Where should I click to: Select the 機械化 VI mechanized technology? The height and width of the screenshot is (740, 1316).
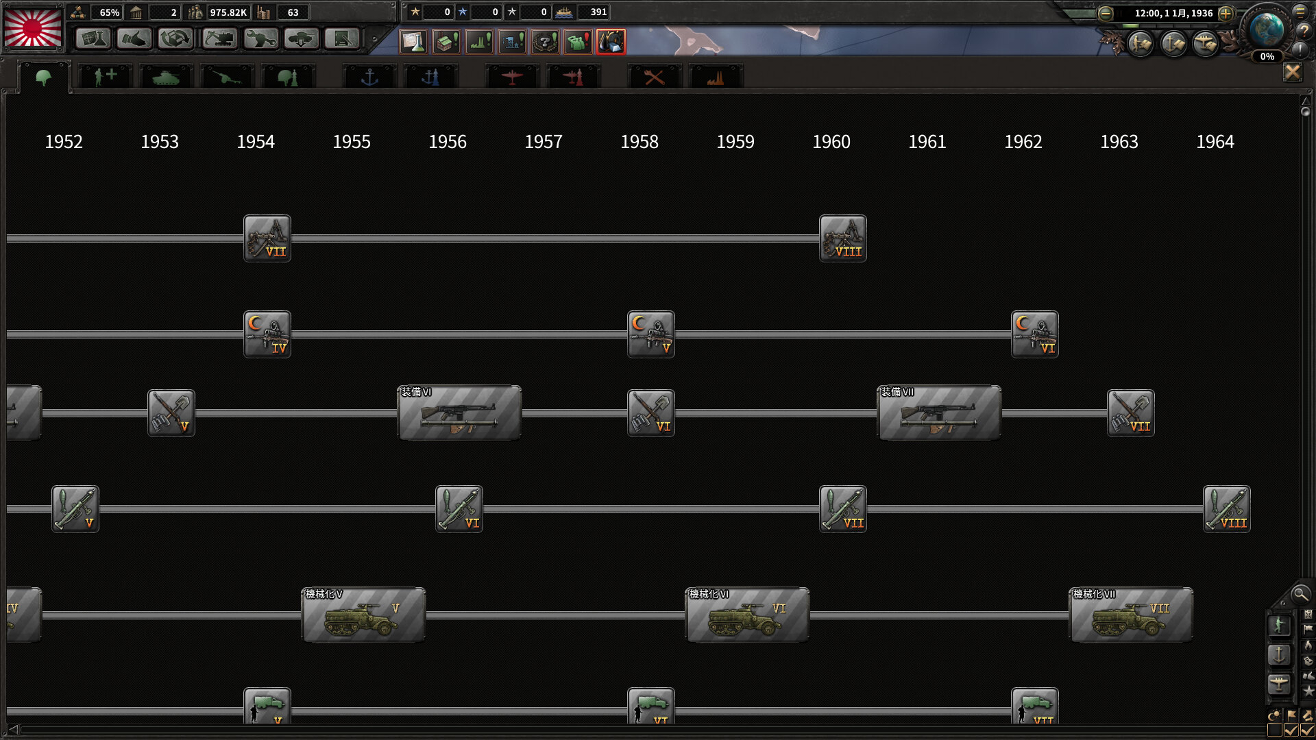coord(747,615)
